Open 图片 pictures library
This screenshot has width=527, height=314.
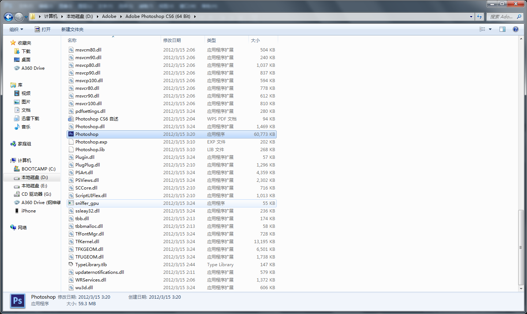[x=22, y=102]
